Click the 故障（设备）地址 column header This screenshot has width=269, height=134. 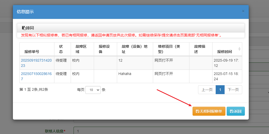pos(135,49)
